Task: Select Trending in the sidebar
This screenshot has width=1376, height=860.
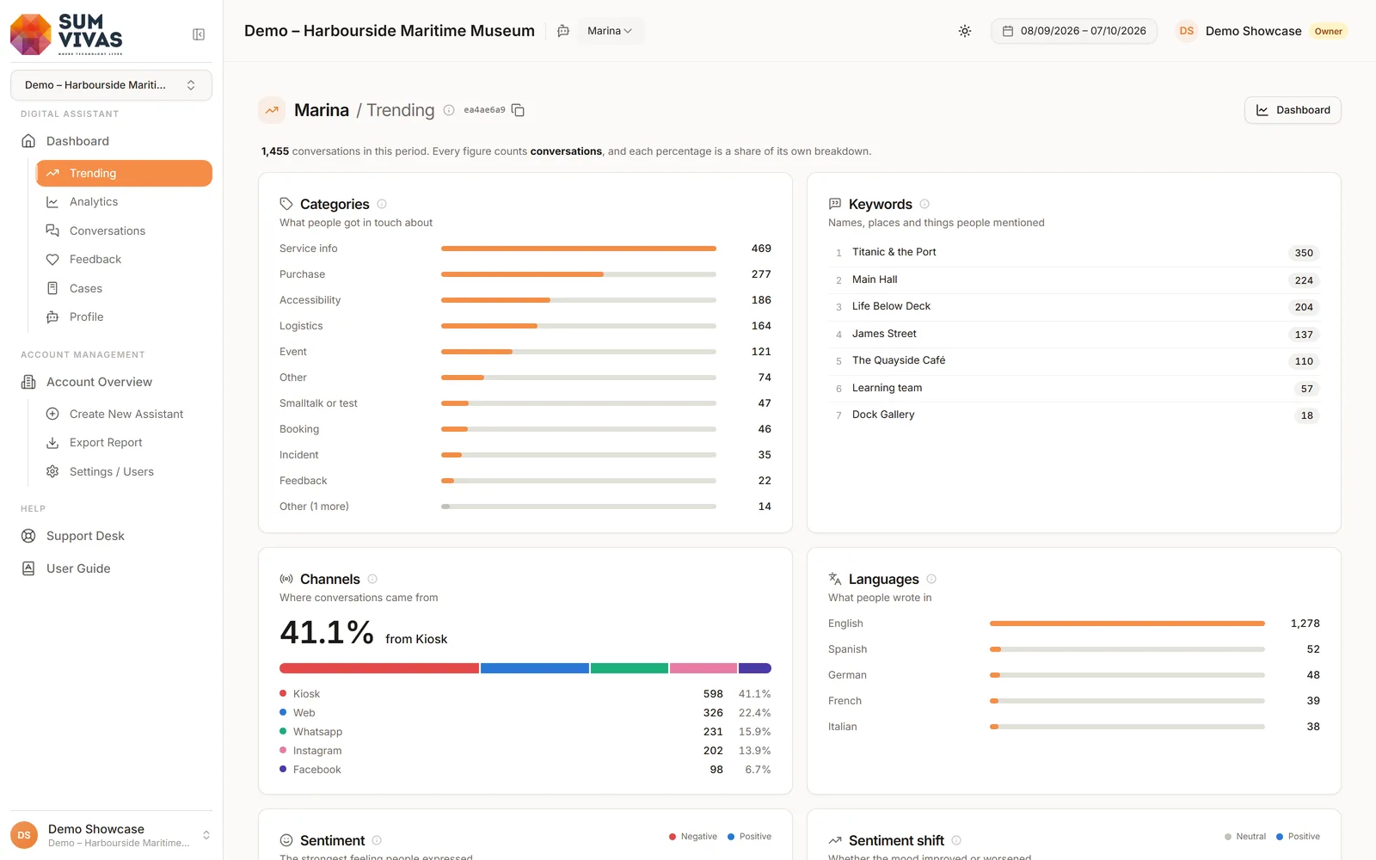Action: pos(124,173)
